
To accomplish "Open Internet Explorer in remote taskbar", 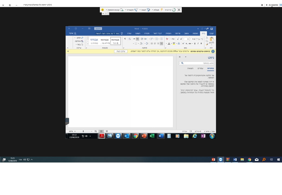I will coord(195,136).
